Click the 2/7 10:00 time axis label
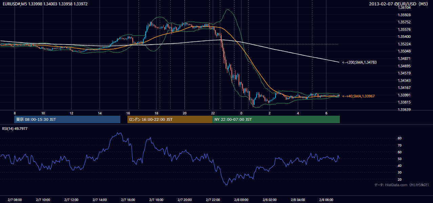The width and height of the screenshot is (433, 203). pos(43,200)
